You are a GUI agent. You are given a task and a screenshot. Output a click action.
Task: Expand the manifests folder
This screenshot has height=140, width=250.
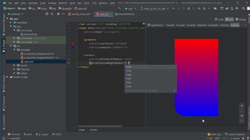pyautogui.click(x=11, y=23)
